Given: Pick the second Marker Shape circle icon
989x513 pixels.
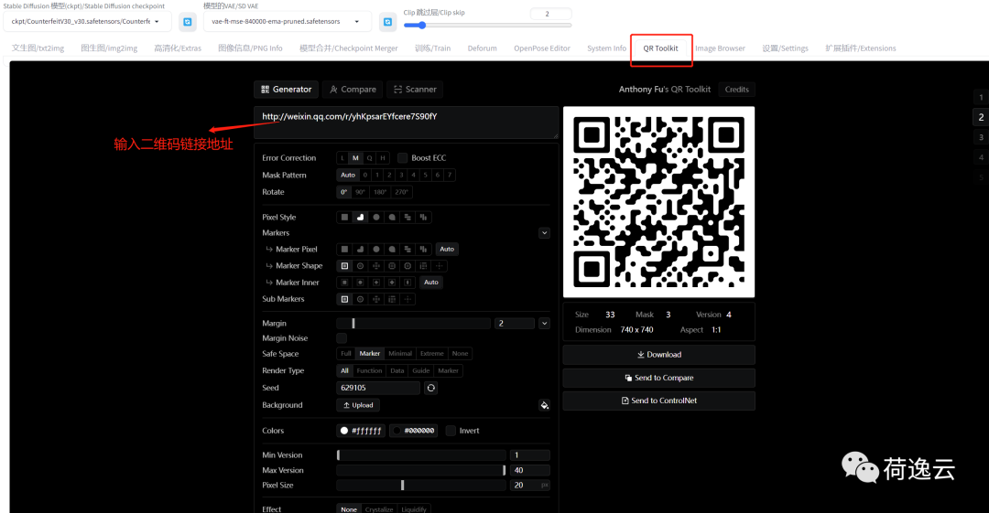Looking at the screenshot, I should pos(360,266).
